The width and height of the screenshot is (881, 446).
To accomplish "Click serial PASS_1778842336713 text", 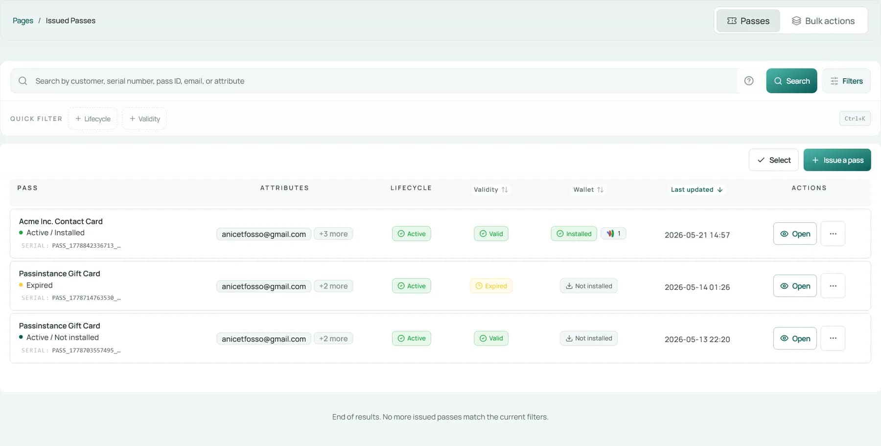I will click(x=86, y=246).
